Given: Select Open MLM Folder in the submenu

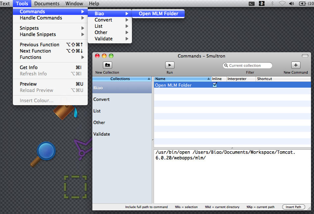Looking at the screenshot, I should (x=158, y=14).
